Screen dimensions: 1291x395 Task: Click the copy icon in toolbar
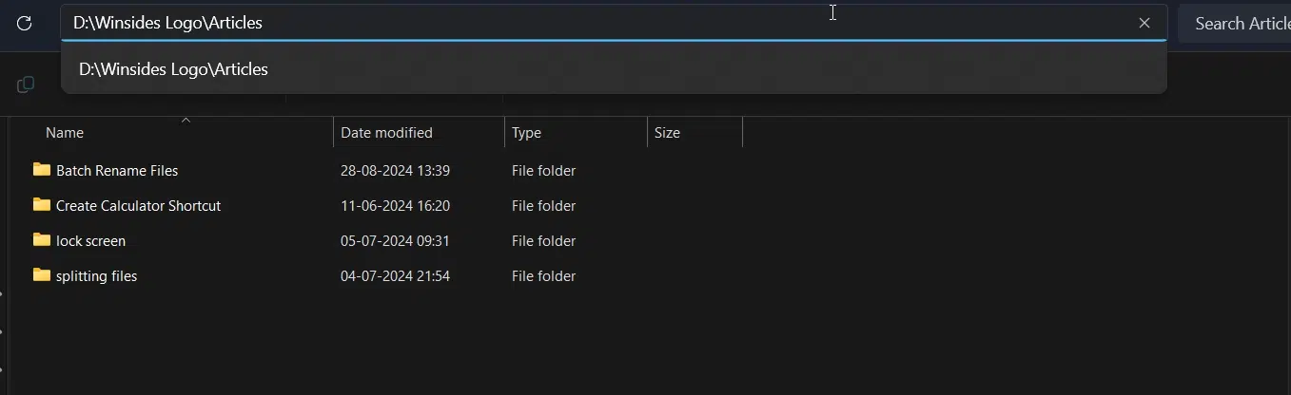(x=26, y=85)
